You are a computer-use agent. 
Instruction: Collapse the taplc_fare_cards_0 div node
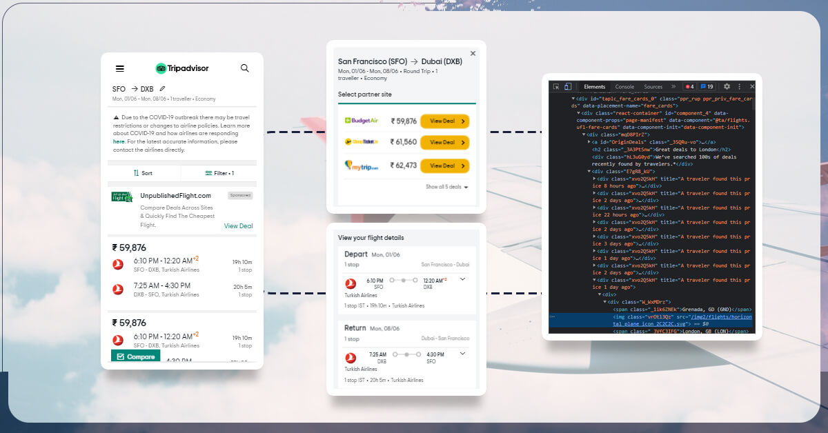pos(574,99)
